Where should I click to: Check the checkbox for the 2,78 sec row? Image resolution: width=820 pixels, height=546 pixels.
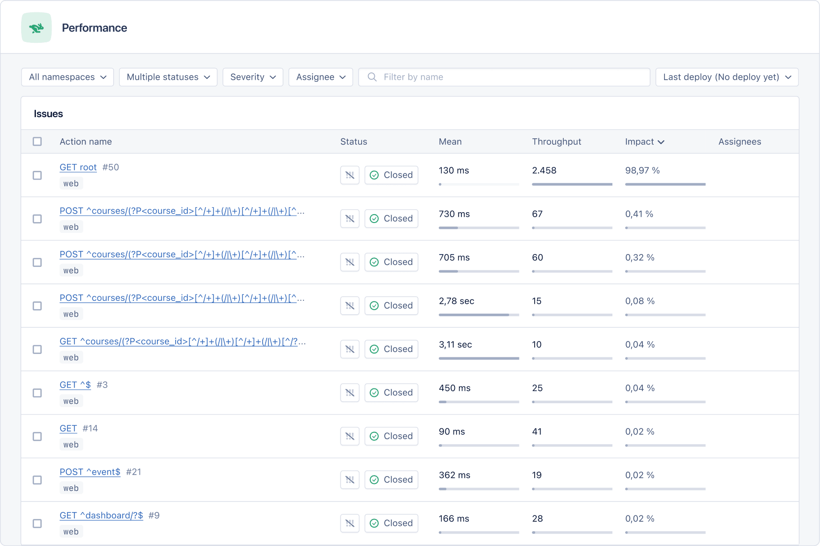click(x=37, y=306)
